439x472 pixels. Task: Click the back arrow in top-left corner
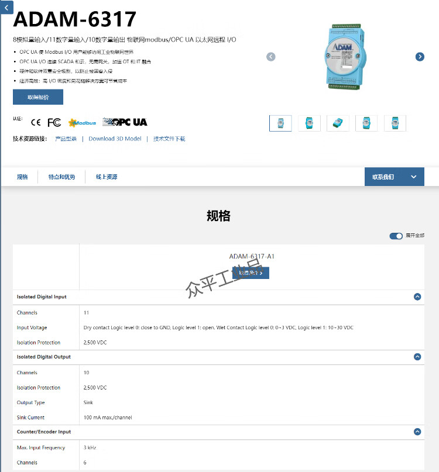point(6,8)
